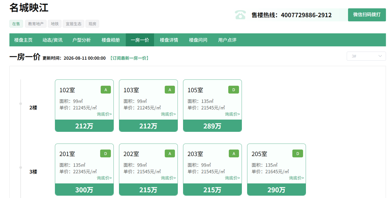This screenshot has width=387, height=198.
Task: Click the A badge on 103室 card
Action: pyautogui.click(x=170, y=90)
